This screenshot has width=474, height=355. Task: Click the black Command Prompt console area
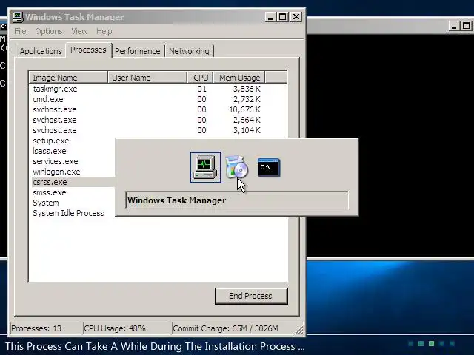click(390, 145)
